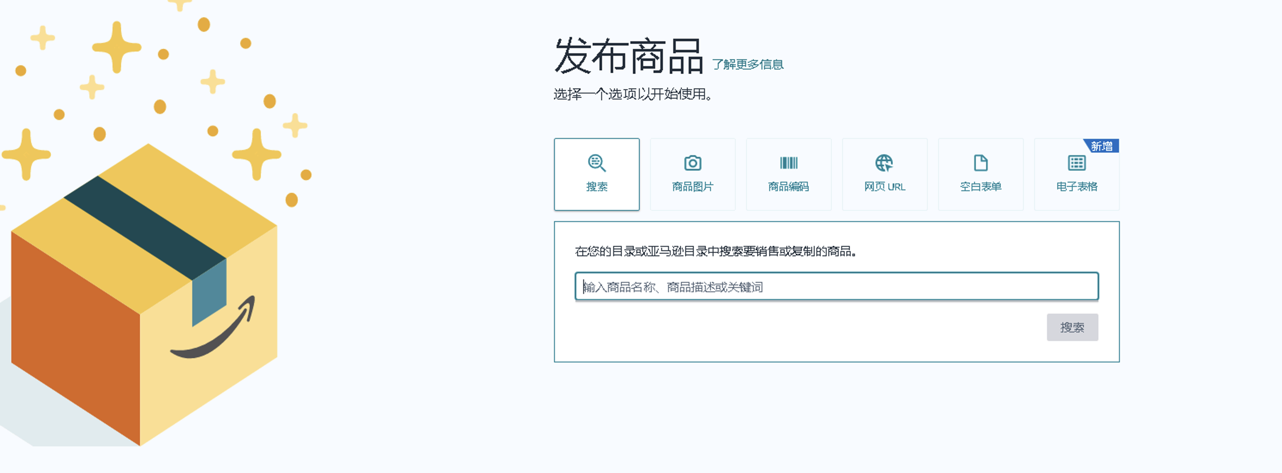Select the 空白表单 blank form option
The width and height of the screenshot is (1282, 473).
[981, 174]
